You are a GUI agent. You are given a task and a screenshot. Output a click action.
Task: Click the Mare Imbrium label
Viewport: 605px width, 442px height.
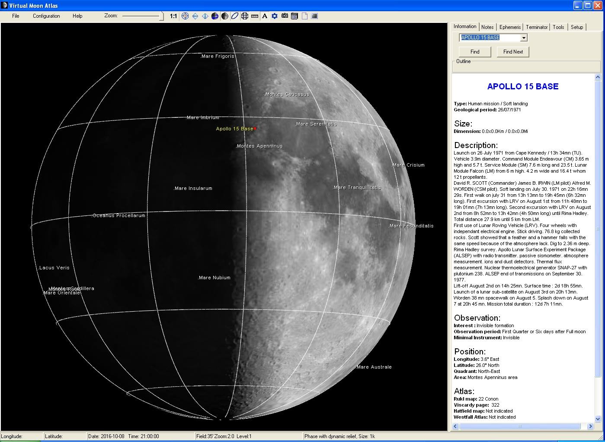(203, 117)
